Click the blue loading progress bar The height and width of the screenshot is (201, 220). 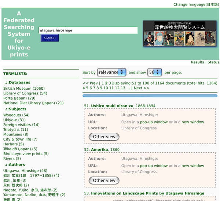150,96
